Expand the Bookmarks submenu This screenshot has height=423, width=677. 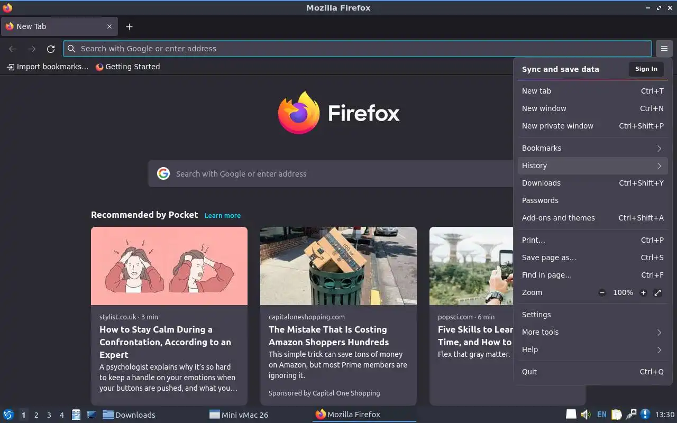click(x=592, y=148)
